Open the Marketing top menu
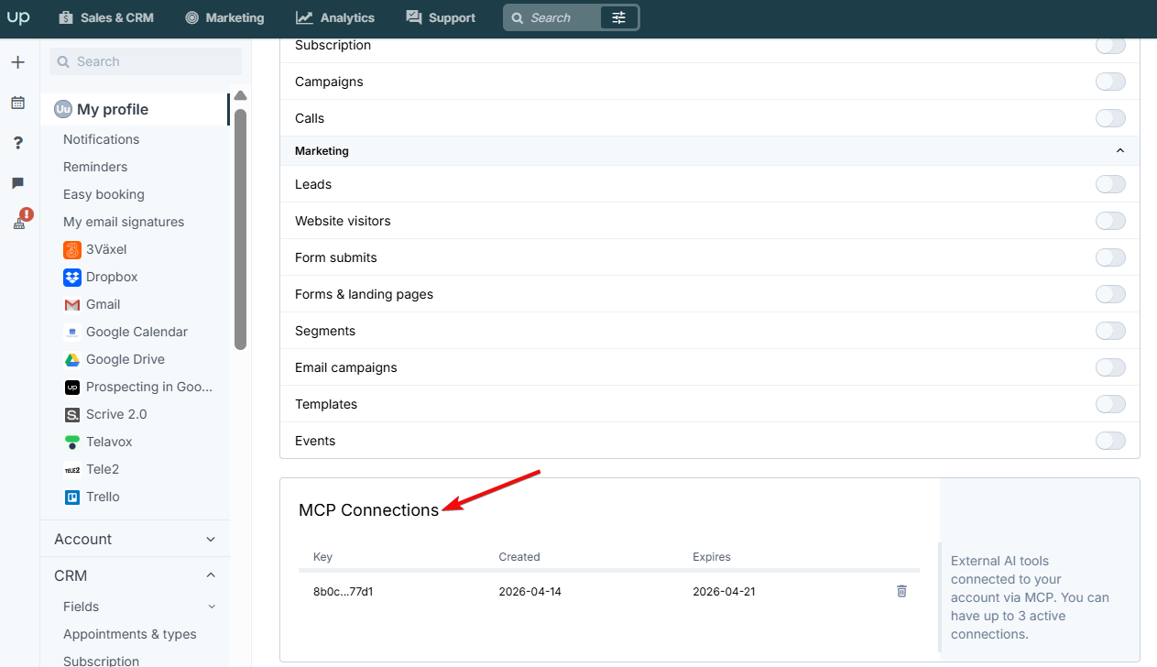 [224, 17]
